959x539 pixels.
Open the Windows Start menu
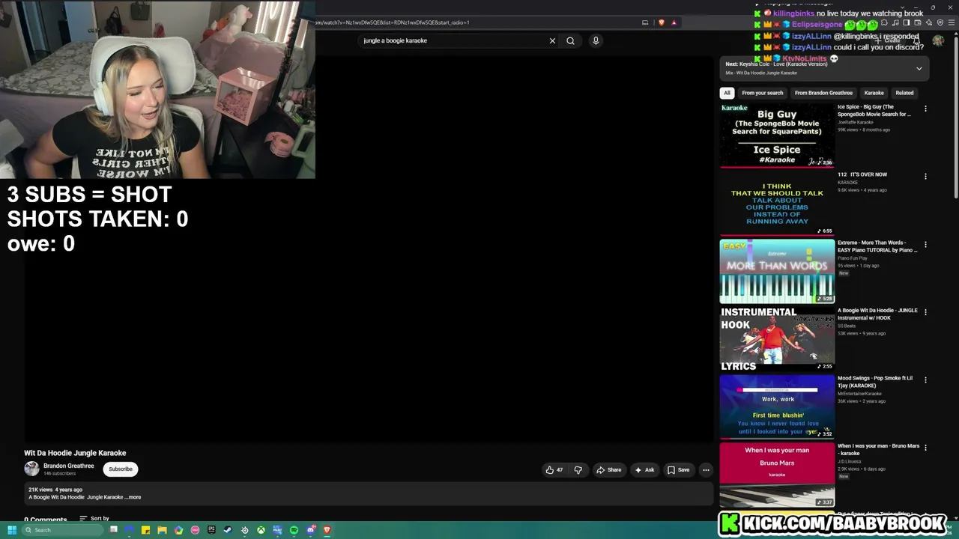12,530
